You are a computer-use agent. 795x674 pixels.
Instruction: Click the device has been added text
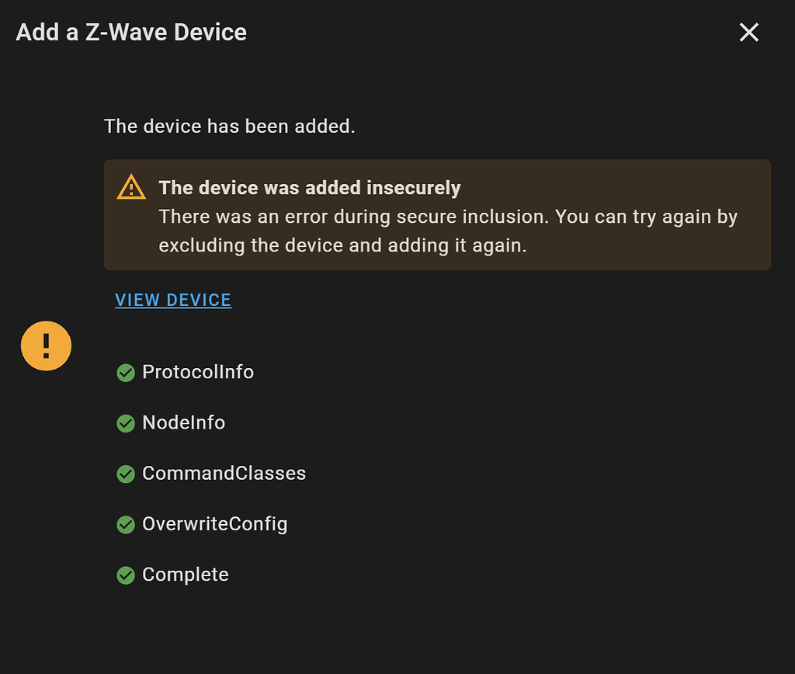pyautogui.click(x=230, y=126)
